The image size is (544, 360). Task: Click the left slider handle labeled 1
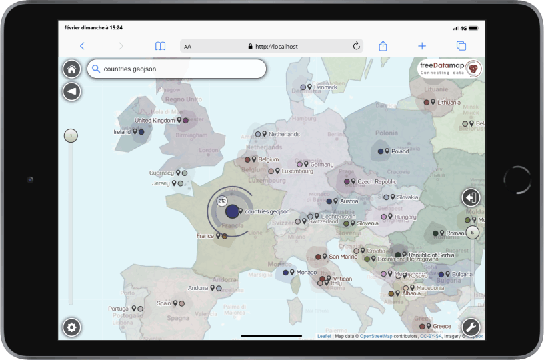coord(71,136)
